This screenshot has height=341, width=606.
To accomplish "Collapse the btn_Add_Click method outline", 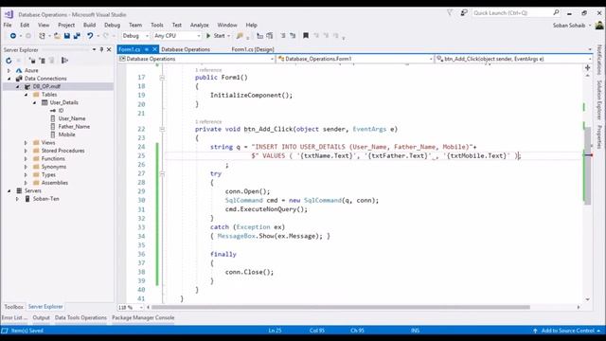I will click(162, 129).
